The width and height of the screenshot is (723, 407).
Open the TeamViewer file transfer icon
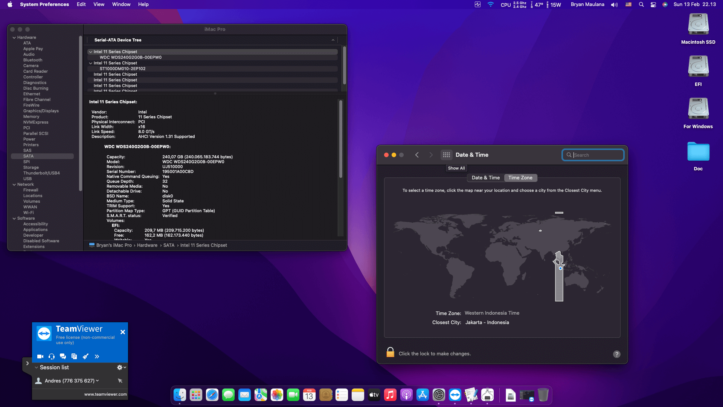pyautogui.click(x=74, y=357)
